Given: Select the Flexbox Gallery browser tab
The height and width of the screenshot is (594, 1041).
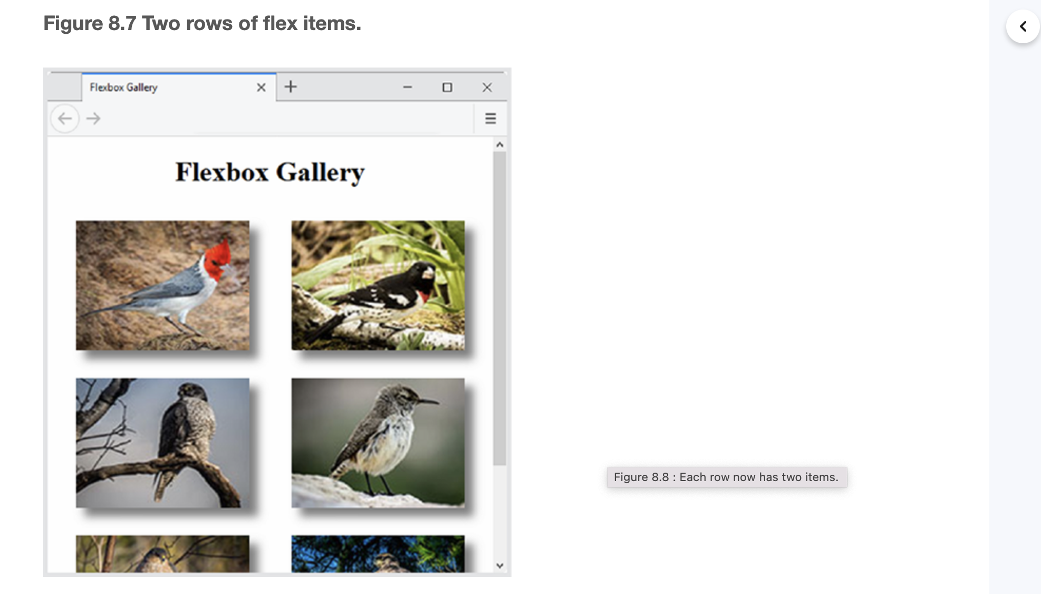Looking at the screenshot, I should (x=158, y=88).
